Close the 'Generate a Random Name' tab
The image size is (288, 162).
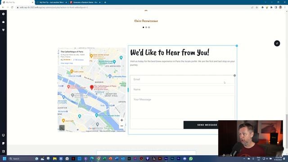click(100, 2)
